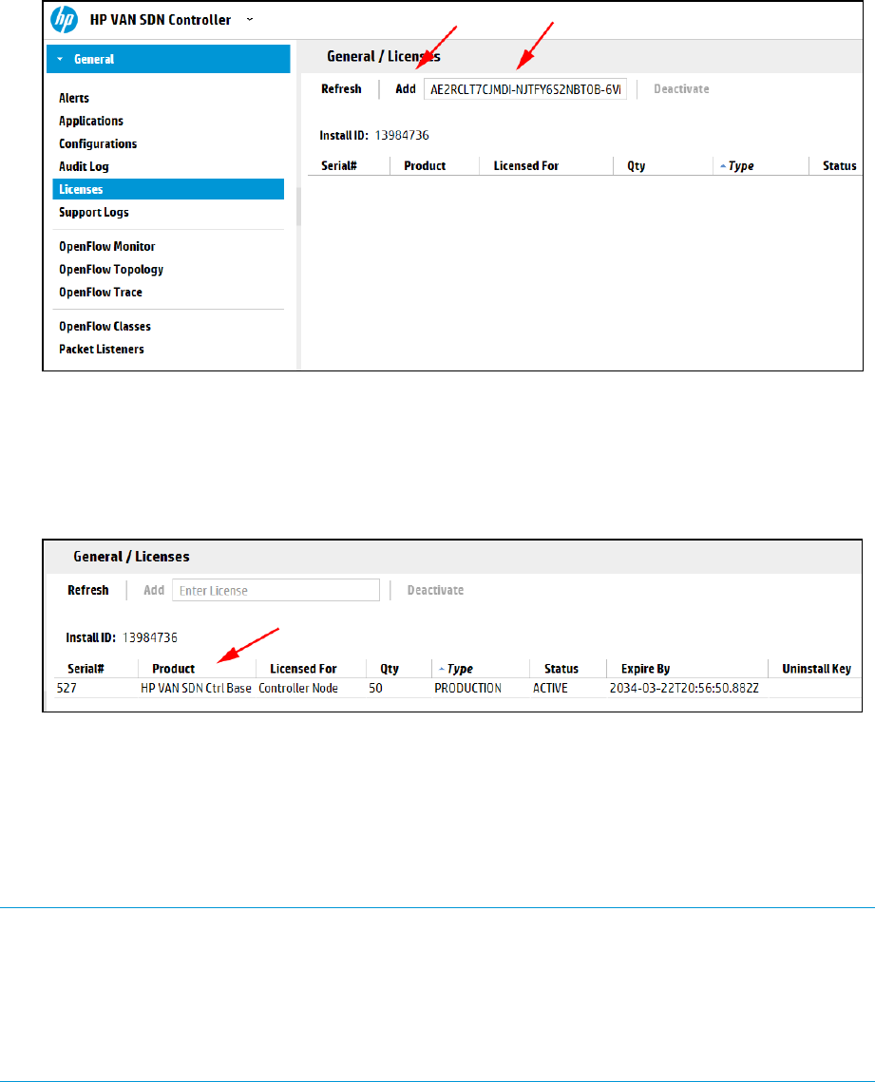The image size is (875, 1082).
Task: Click greyed Add in the lower panel
Action: 154,590
